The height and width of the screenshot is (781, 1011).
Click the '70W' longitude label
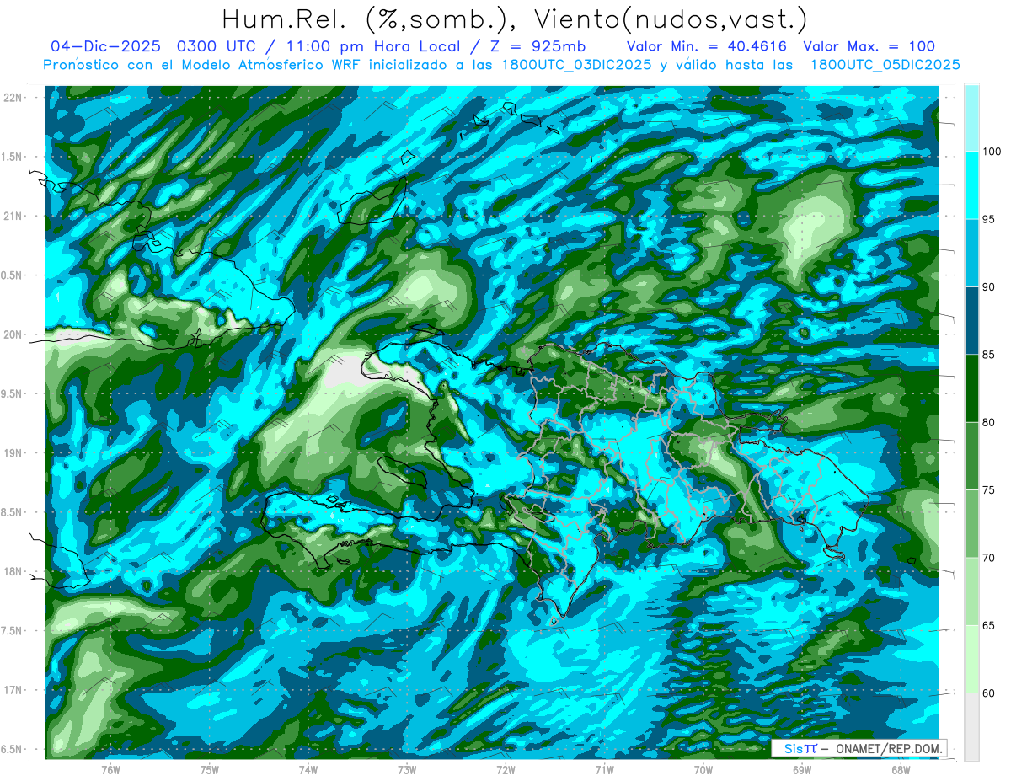pyautogui.click(x=703, y=770)
